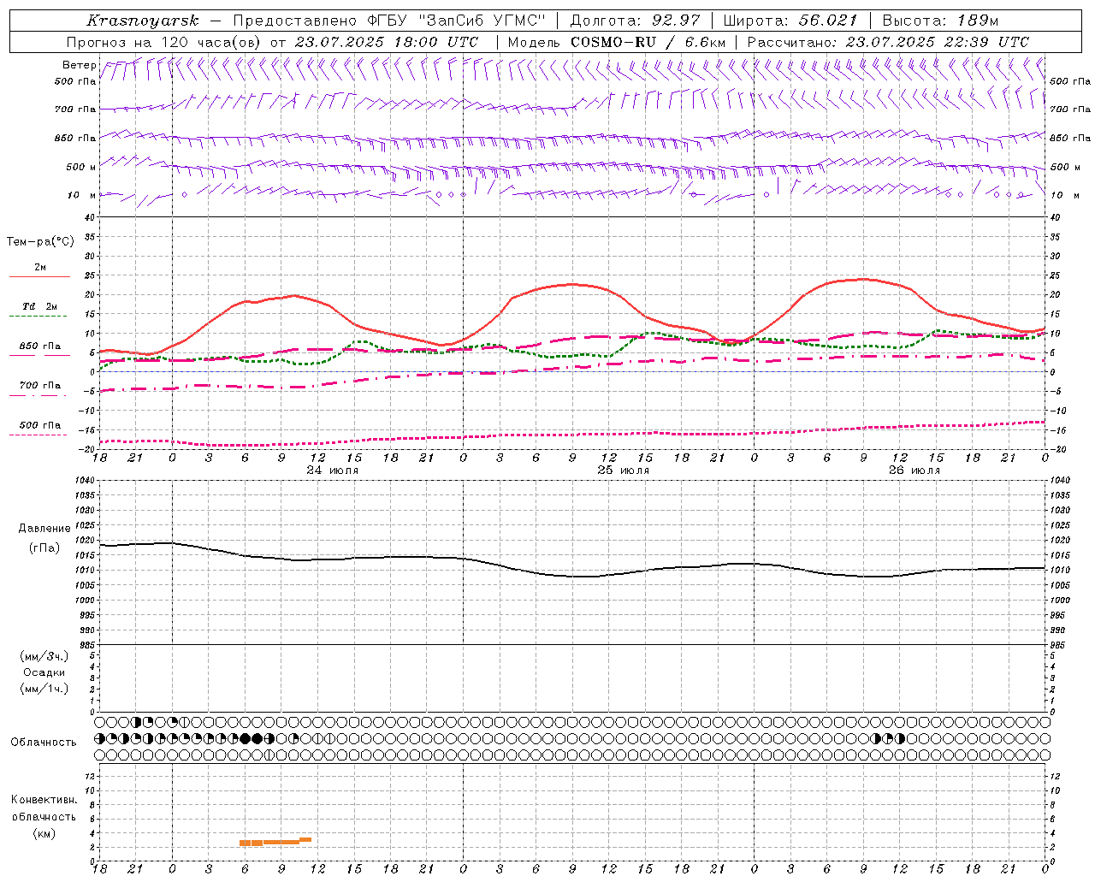The width and height of the screenshot is (1095, 876).
Task: Click the "Облачность" cloud cover label
Action: pos(44,743)
